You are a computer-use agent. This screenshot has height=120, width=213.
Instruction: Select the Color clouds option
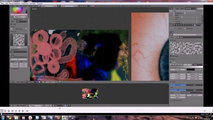[x=194, y=85]
